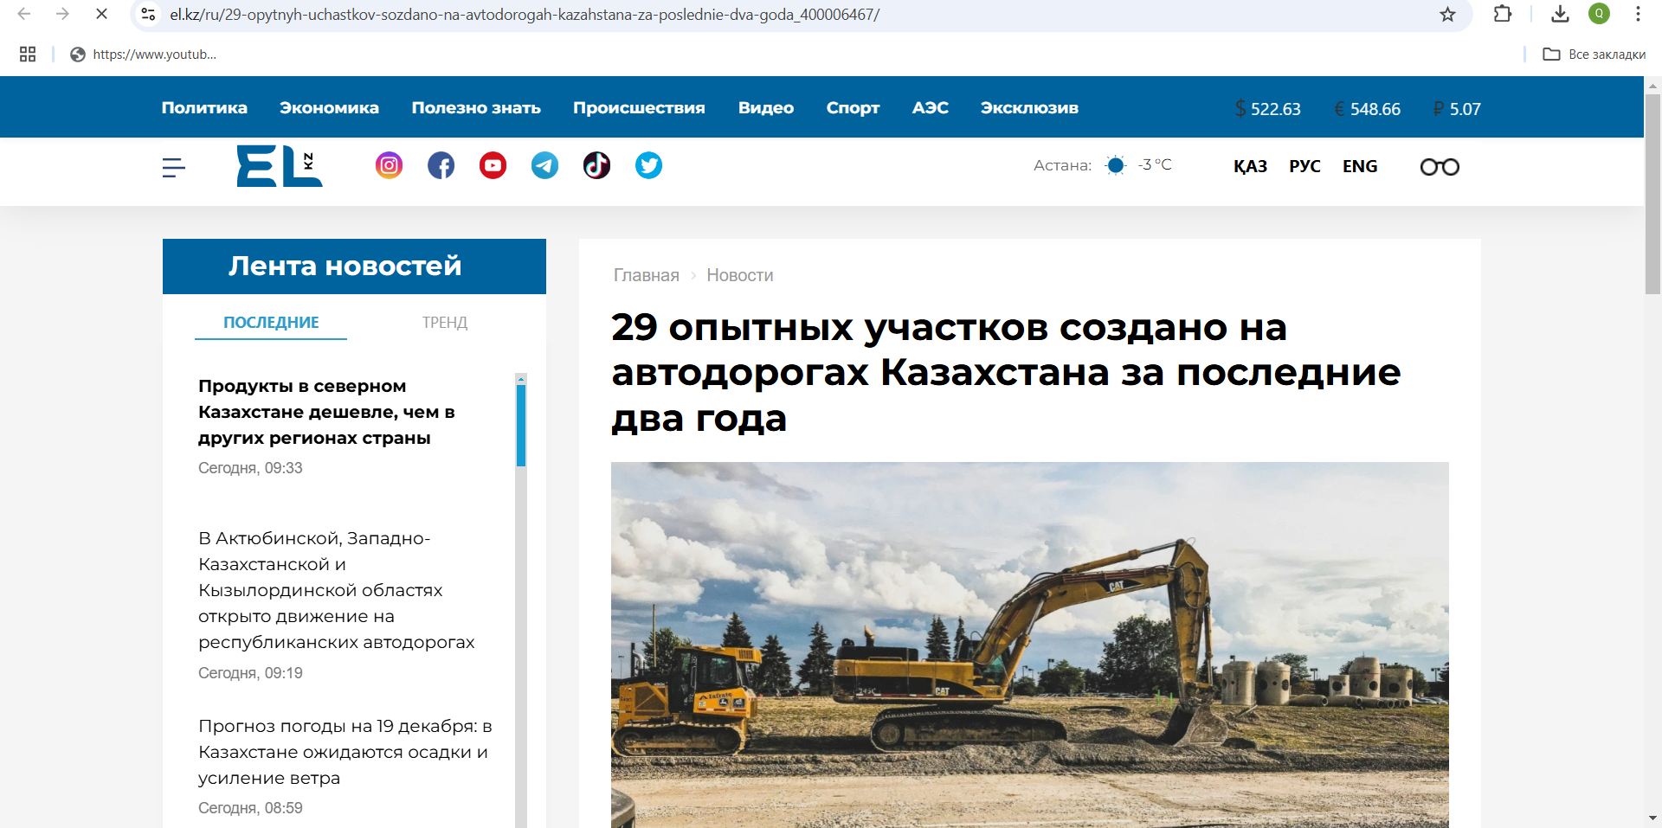Open the youtube bookmark shortcut
The image size is (1662, 828).
tap(144, 55)
